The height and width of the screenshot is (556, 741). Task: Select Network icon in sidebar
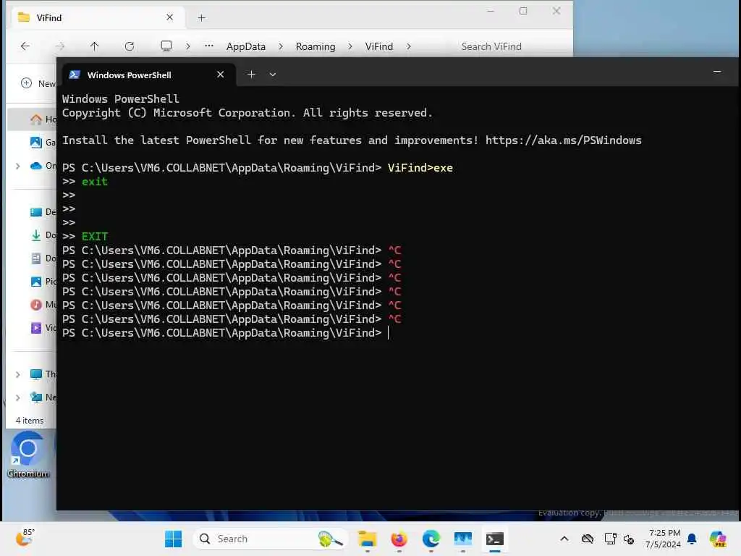36,397
